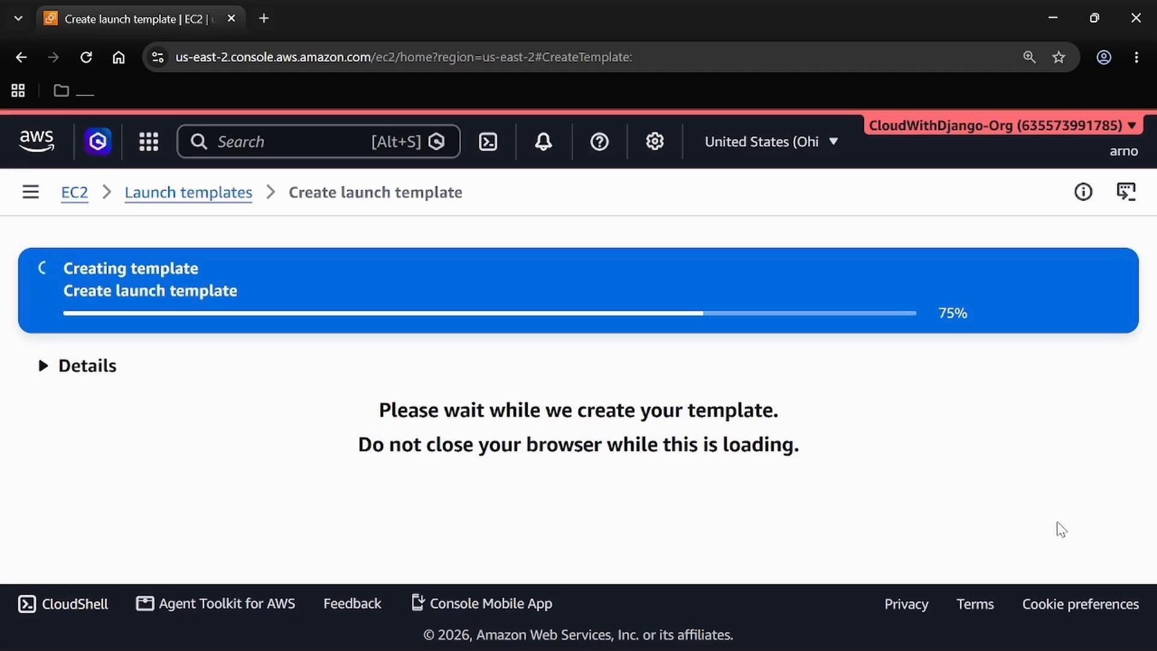Focus the AWS Search field
1157x651 pixels.
[x=319, y=142]
